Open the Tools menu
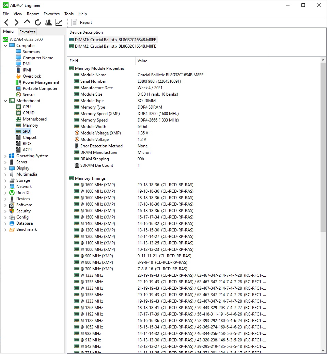327x354 pixels. (x=69, y=14)
